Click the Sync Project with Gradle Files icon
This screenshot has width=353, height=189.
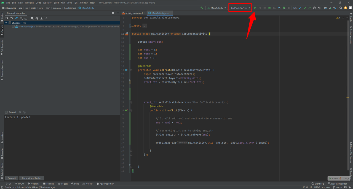coord(325,8)
